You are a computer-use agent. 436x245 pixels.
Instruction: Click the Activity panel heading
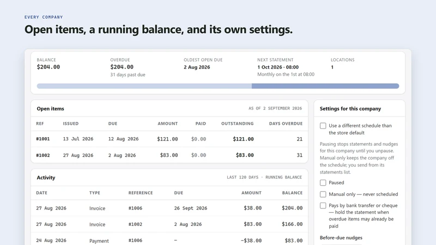pos(46,177)
